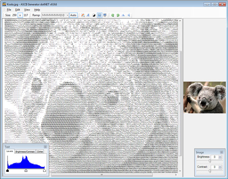228x179 pixels.
Task: Switch to the Dither tab
Action: click(40, 152)
